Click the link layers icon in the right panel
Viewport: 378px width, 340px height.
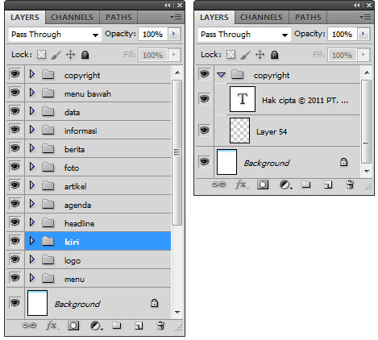(x=218, y=185)
